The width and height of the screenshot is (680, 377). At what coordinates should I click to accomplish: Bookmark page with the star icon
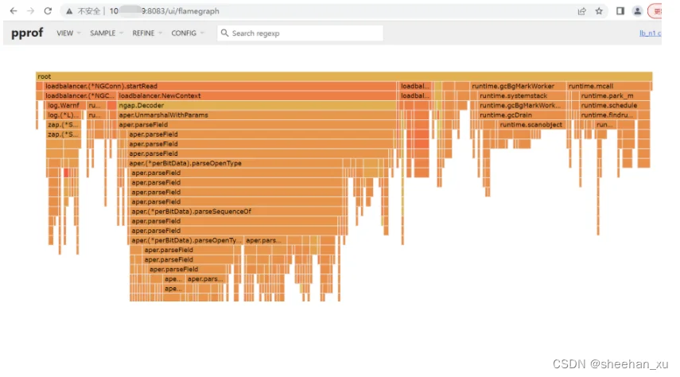point(599,11)
